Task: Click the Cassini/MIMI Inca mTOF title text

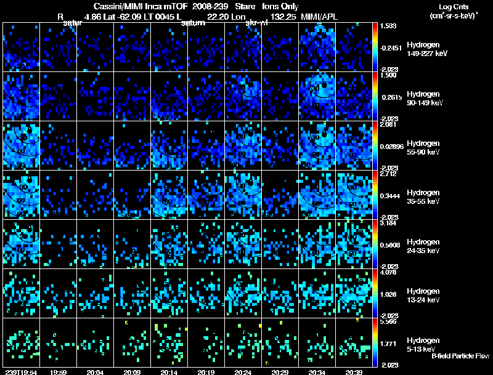Action: tap(141, 7)
